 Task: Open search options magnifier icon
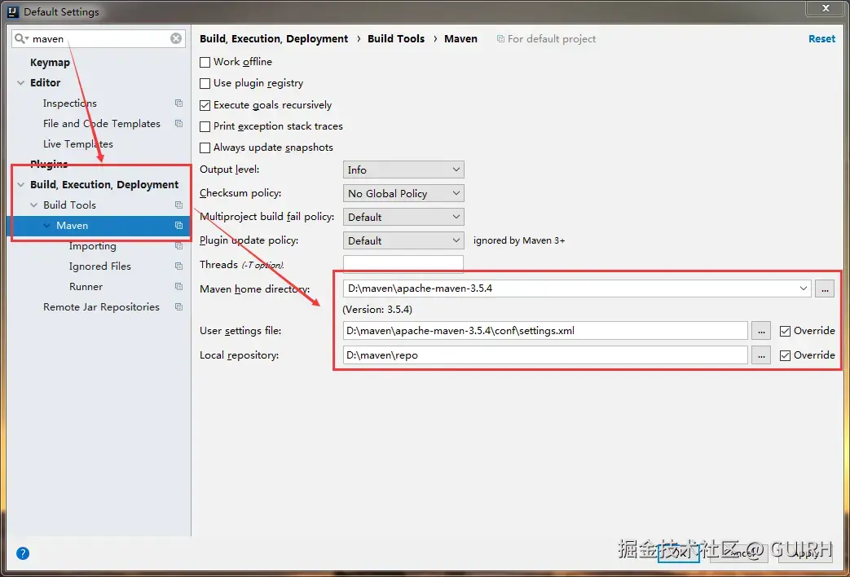click(21, 38)
